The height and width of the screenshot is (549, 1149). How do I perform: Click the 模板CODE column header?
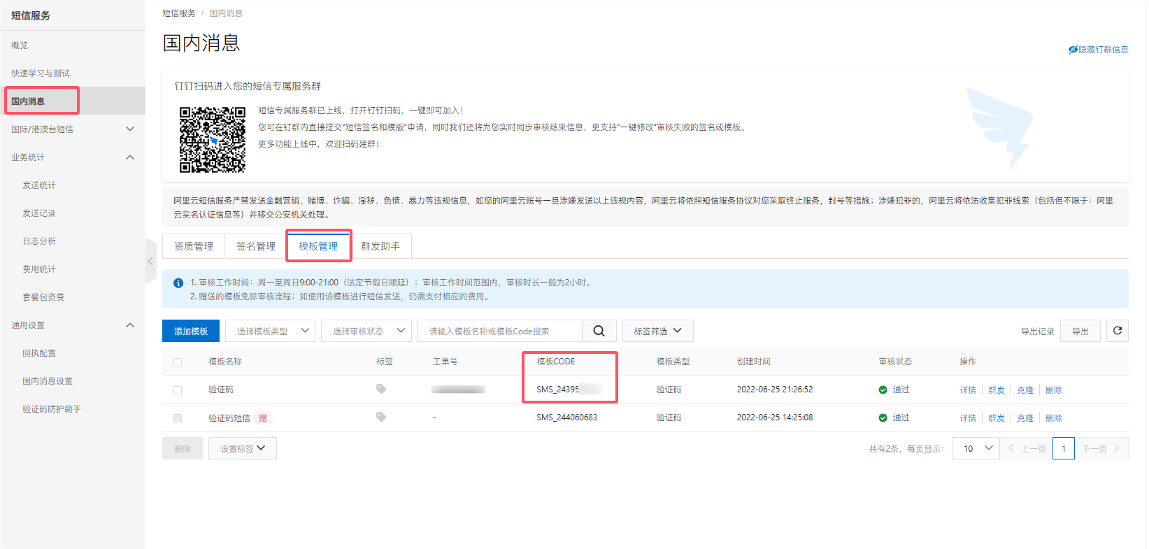[x=556, y=362]
